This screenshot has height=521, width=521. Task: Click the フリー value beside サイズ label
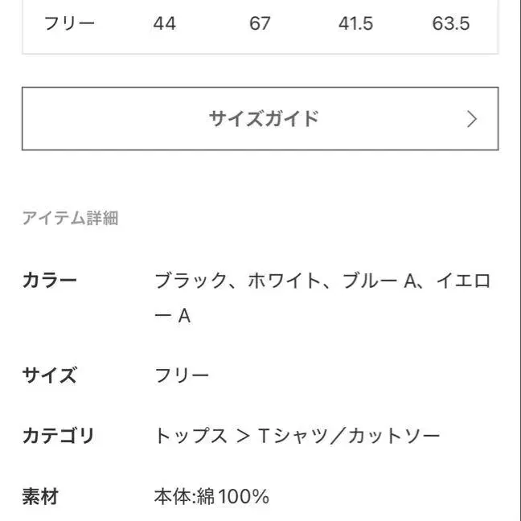click(x=182, y=375)
